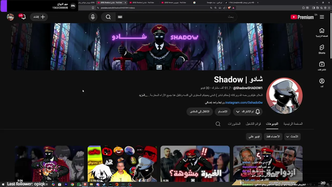The width and height of the screenshot is (332, 187).
Task: Open Microsoft Store from the taskbar
Action: tap(59, 184)
